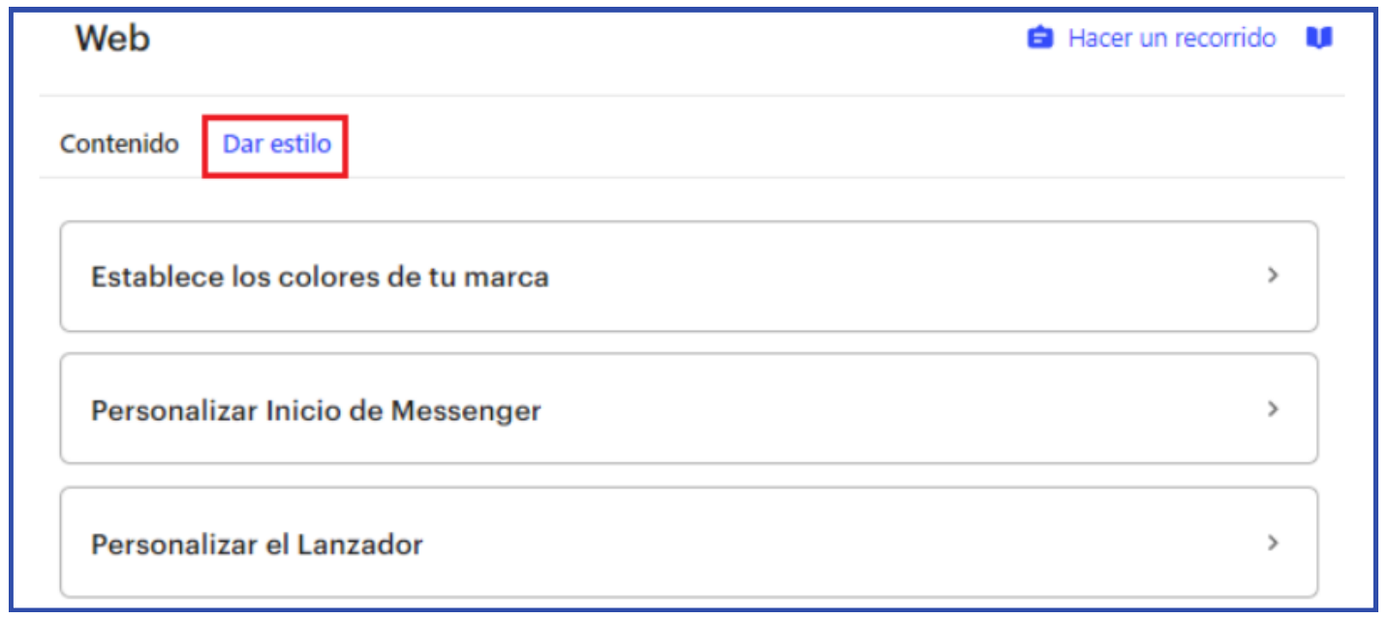Select the Dar estilo tab

point(276,144)
